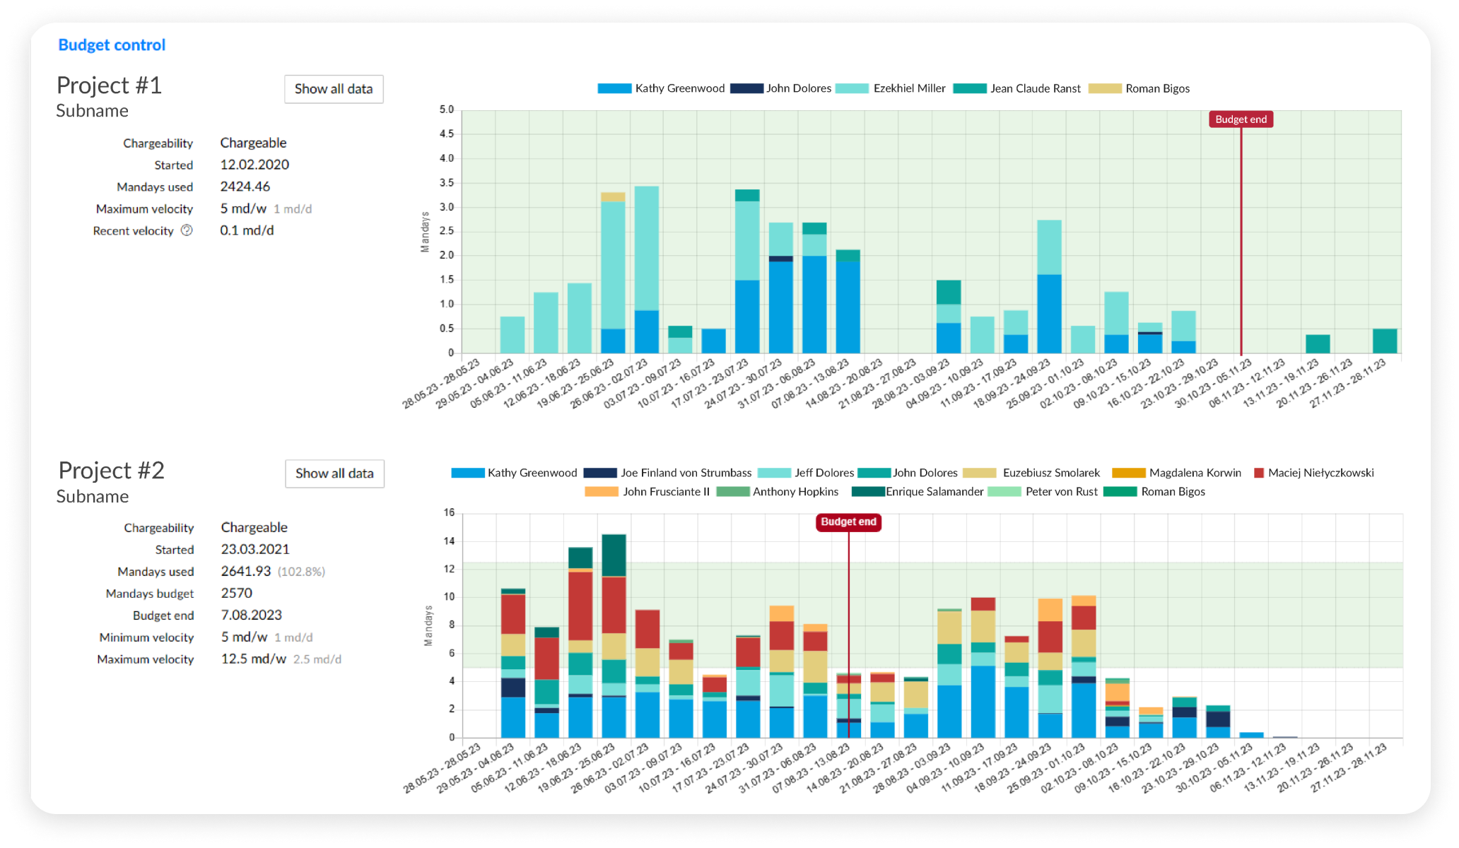
Task: Open the Budget control link
Action: coord(112,45)
